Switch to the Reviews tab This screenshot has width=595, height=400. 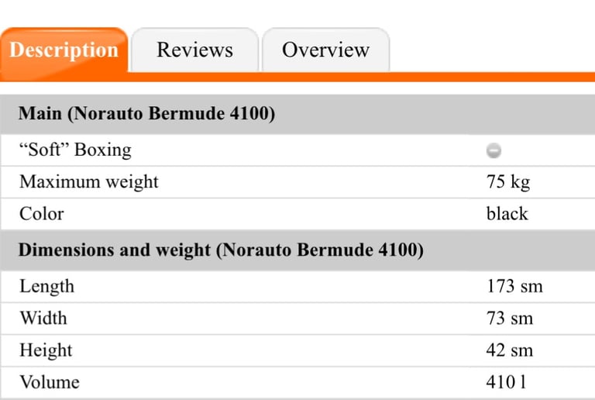pyautogui.click(x=195, y=50)
